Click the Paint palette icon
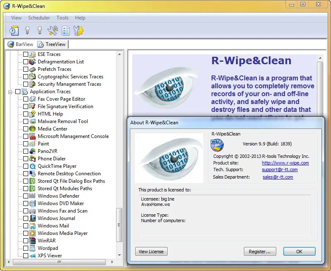331x271 pixels. point(32,144)
